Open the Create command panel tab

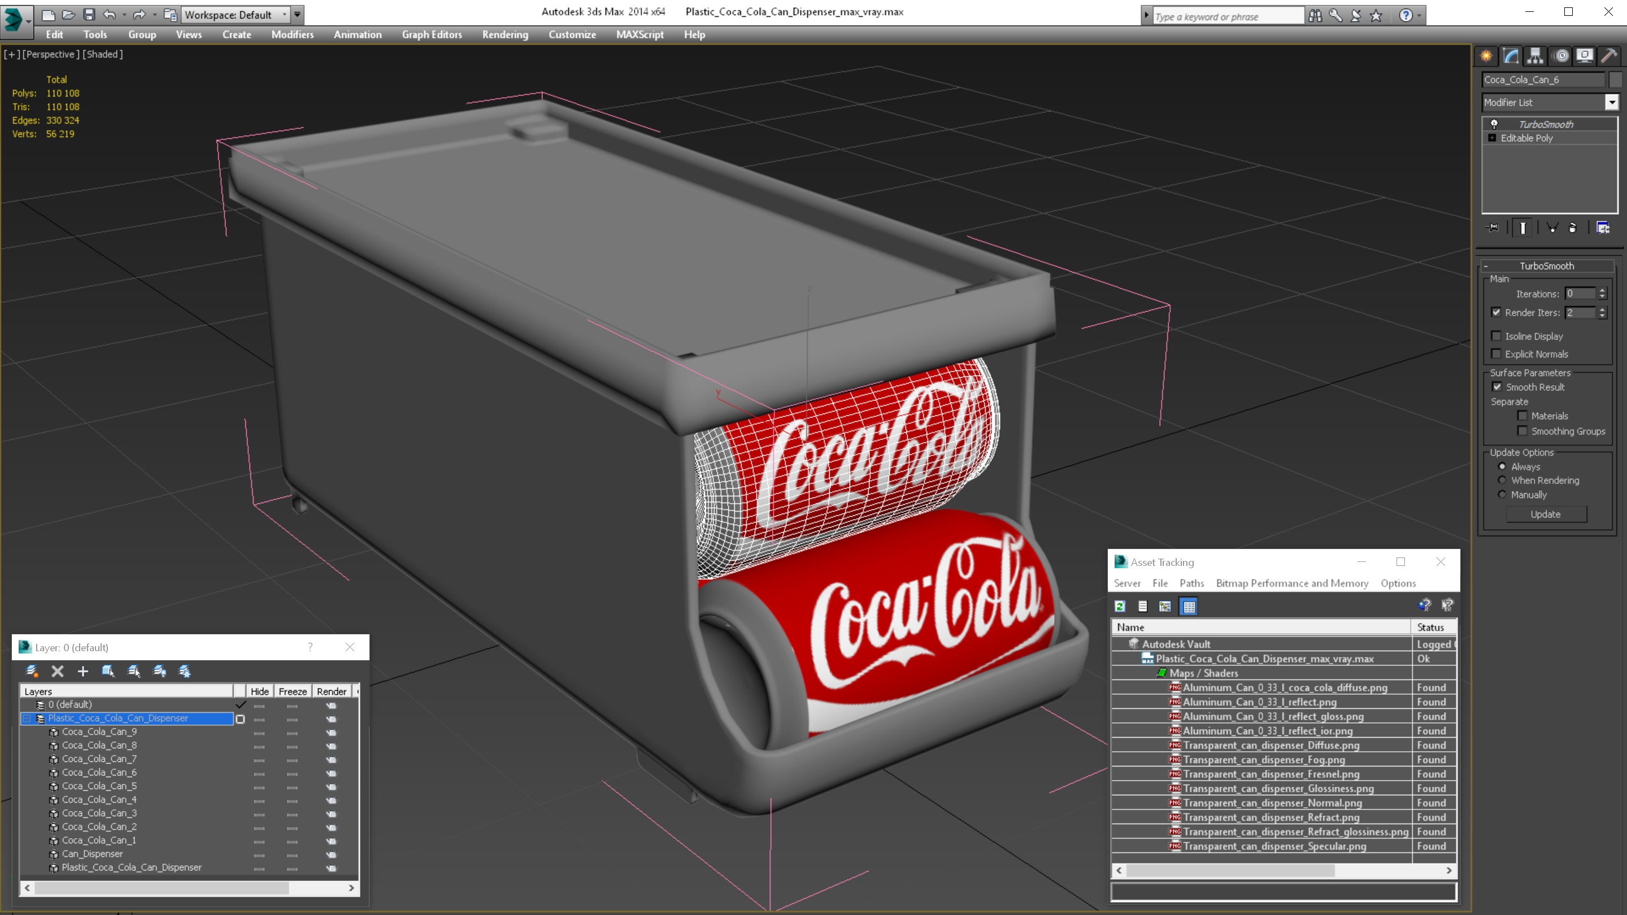(1486, 55)
